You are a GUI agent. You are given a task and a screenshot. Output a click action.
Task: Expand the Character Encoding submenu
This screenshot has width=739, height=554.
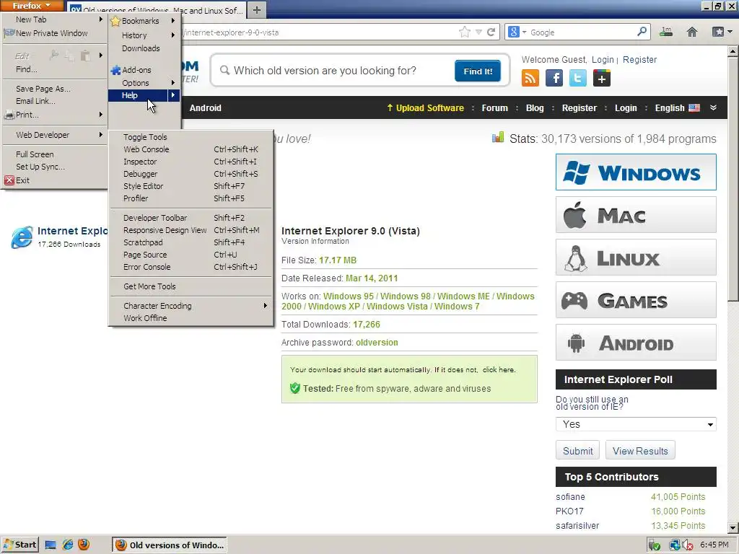(191, 306)
